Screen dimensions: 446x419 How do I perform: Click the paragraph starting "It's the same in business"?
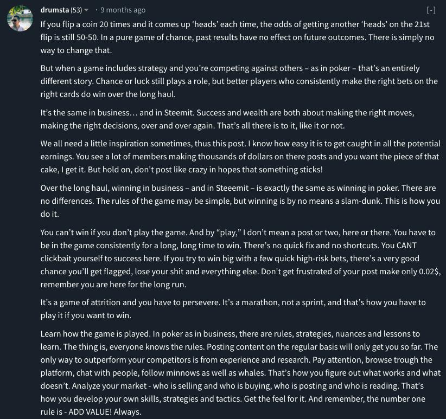[227, 119]
